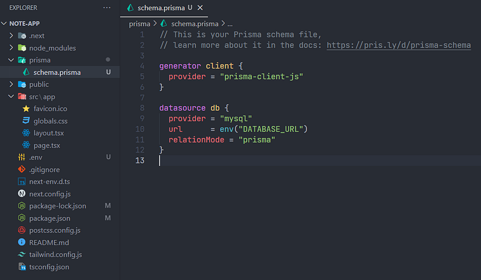Click the untracked U badge of .env
481x280 pixels.
[x=108, y=157]
